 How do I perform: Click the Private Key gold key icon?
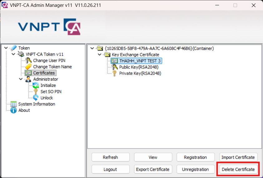pyautogui.click(x=114, y=73)
